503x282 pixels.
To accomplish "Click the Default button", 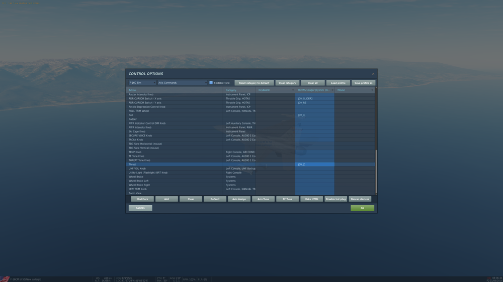I will pyautogui.click(x=215, y=199).
